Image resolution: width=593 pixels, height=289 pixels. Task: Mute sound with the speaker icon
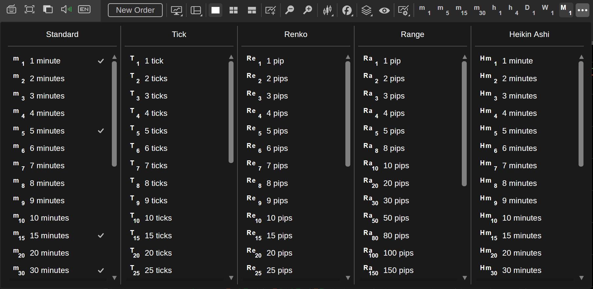coord(66,9)
